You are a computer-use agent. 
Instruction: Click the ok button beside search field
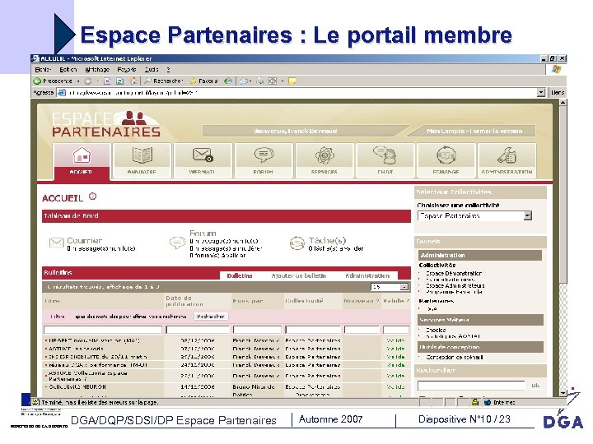(x=535, y=385)
